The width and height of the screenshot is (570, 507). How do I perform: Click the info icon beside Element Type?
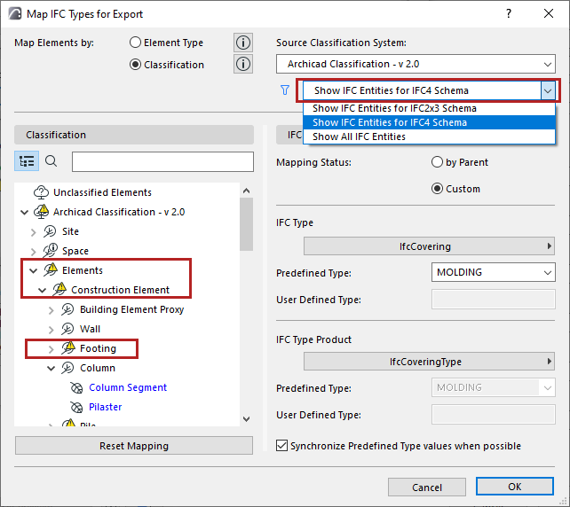243,43
